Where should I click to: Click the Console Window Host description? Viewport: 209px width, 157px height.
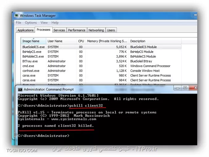click(145, 71)
